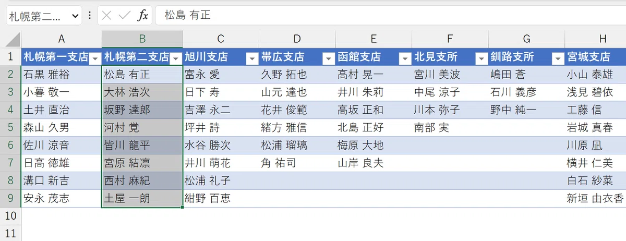Screen dimensions: 626x241
Task: Select row 5 header
Action: (10, 127)
